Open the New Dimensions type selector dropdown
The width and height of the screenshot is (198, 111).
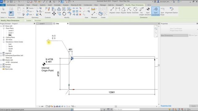click(x=174, y=35)
